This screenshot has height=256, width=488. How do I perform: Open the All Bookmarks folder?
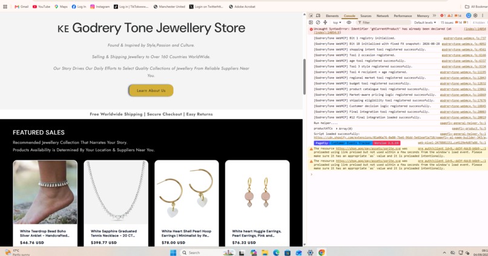[x=476, y=7]
